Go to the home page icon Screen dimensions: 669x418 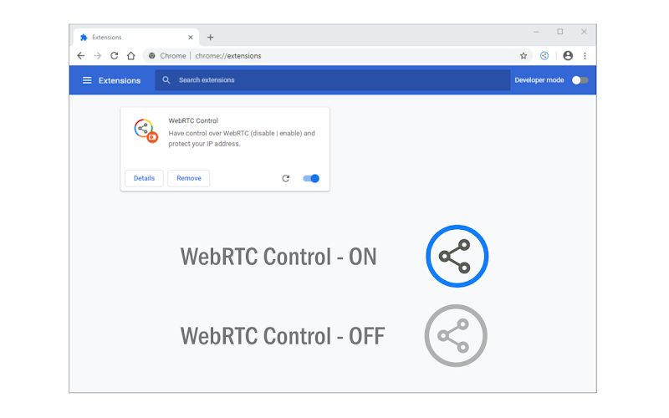coord(131,55)
